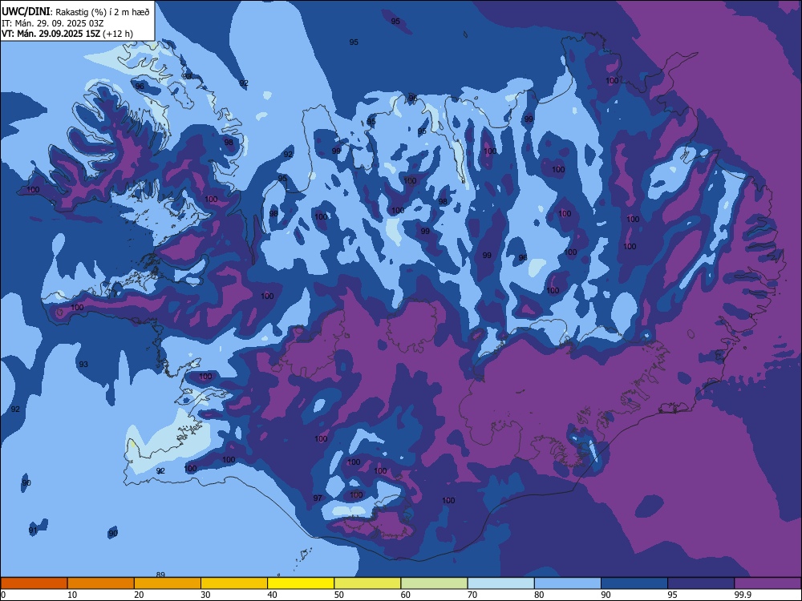Click the "30" legend scale label
Screen dimensions: 802x601
coord(205,595)
